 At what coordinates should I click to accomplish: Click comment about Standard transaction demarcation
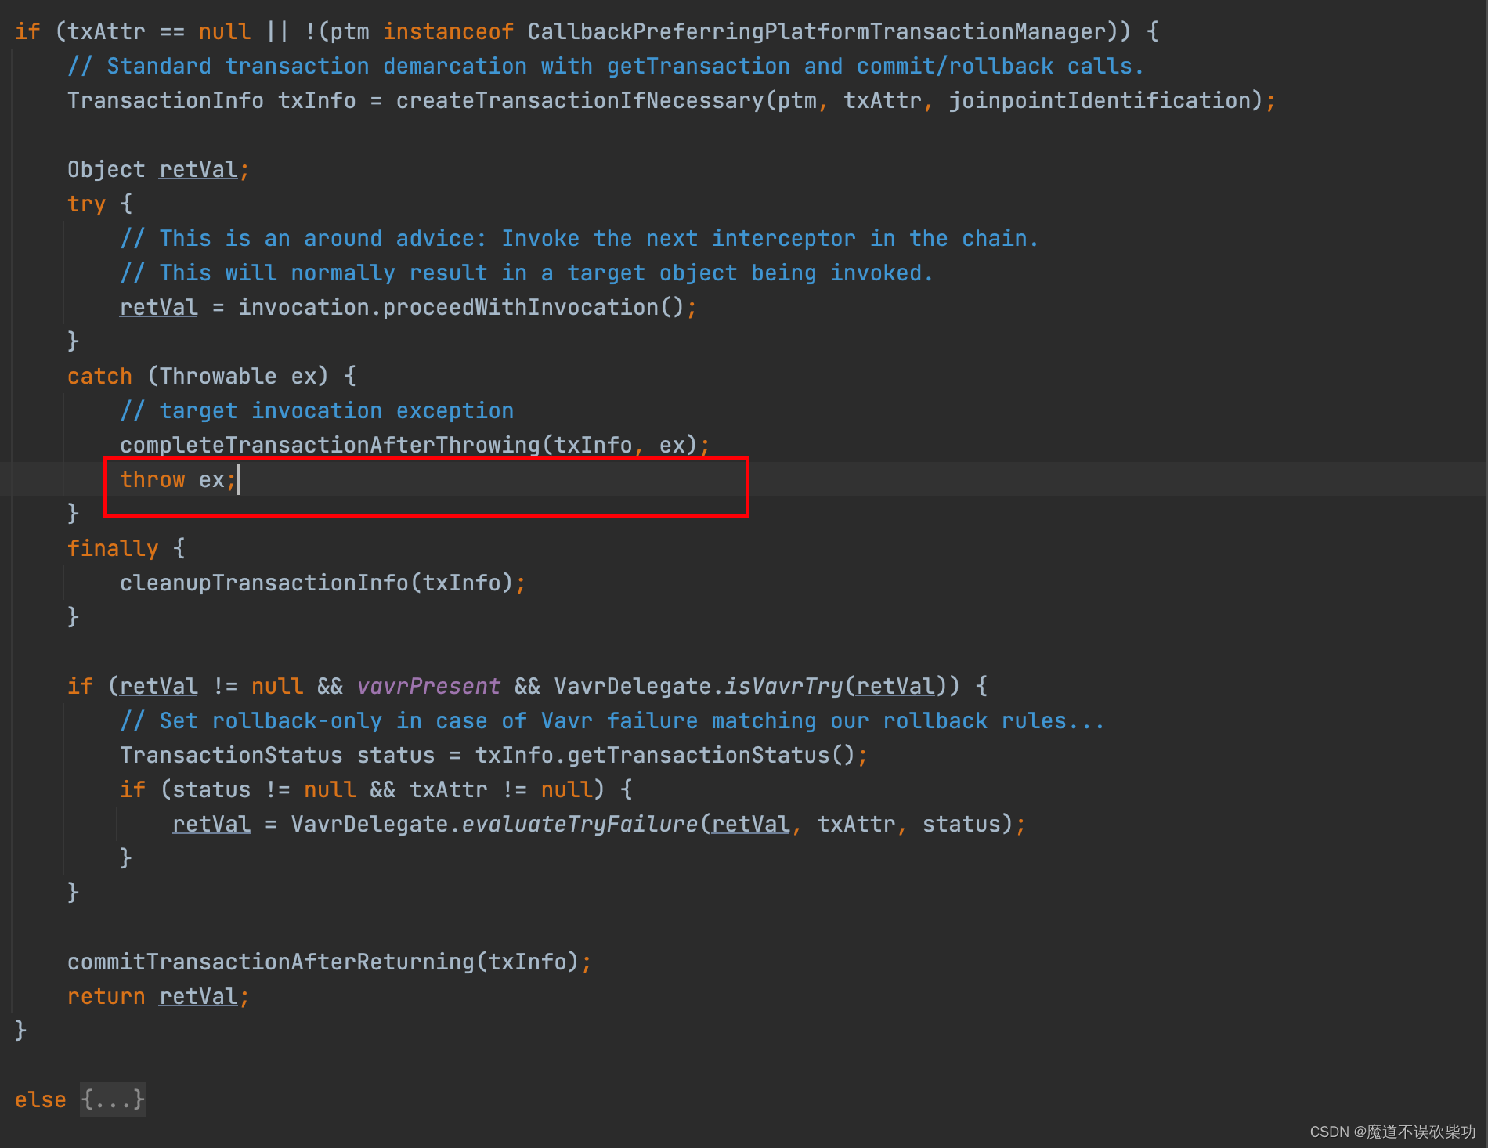(x=605, y=66)
